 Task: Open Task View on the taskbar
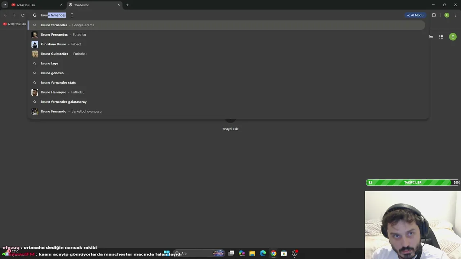(x=232, y=253)
